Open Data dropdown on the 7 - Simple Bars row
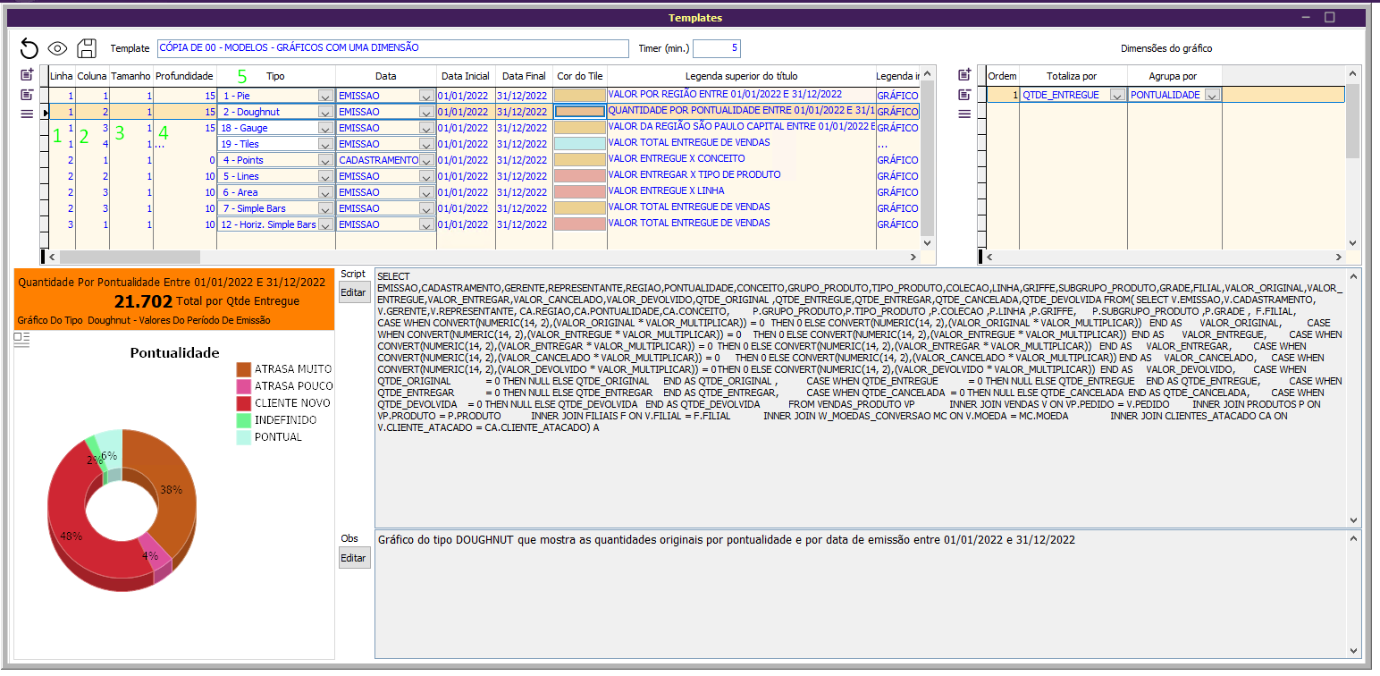1380x676 pixels. click(426, 208)
